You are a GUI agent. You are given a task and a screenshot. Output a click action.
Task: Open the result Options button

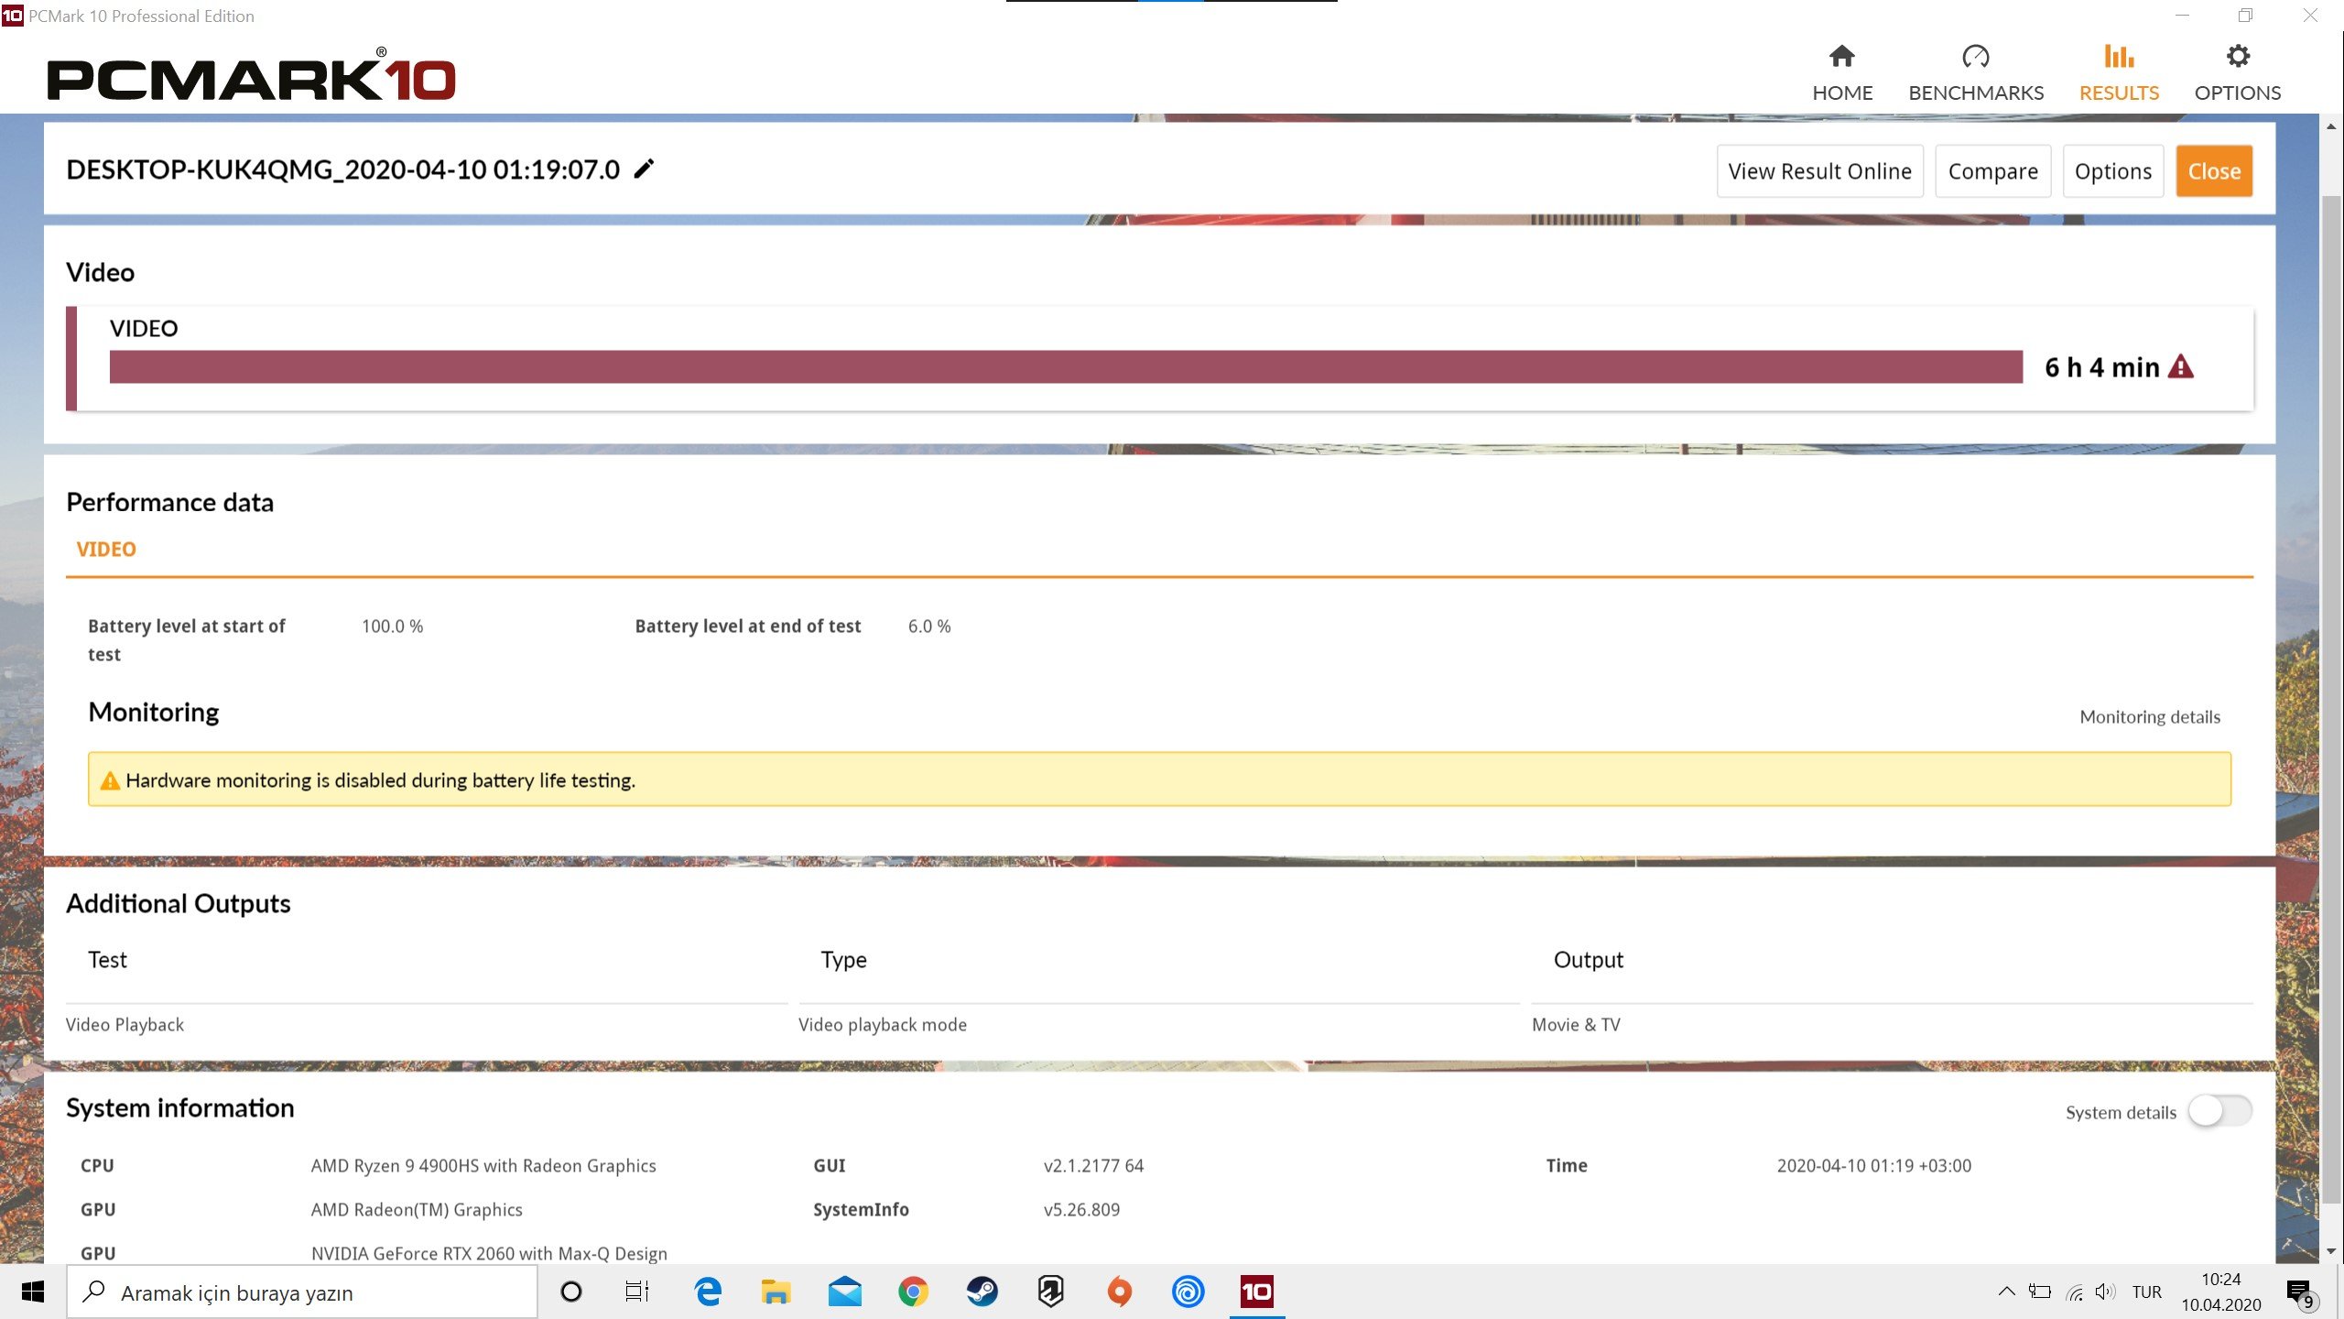pos(2112,171)
